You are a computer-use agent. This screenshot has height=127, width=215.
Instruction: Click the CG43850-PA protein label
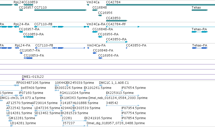click(136, 45)
